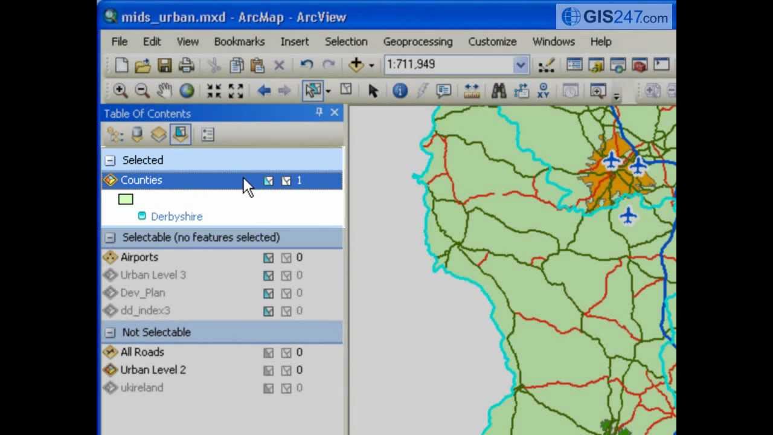Click the Add Data plus icon
This screenshot has height=435, width=773.
pos(356,65)
